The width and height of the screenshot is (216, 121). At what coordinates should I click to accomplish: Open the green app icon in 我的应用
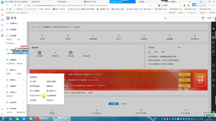click(40, 53)
